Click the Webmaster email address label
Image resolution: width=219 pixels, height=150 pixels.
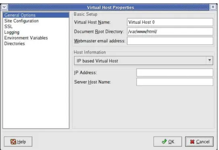pos(100,41)
